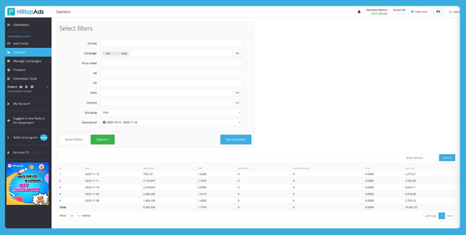Change the Show entries count selector
466x235 pixels.
coord(74,215)
